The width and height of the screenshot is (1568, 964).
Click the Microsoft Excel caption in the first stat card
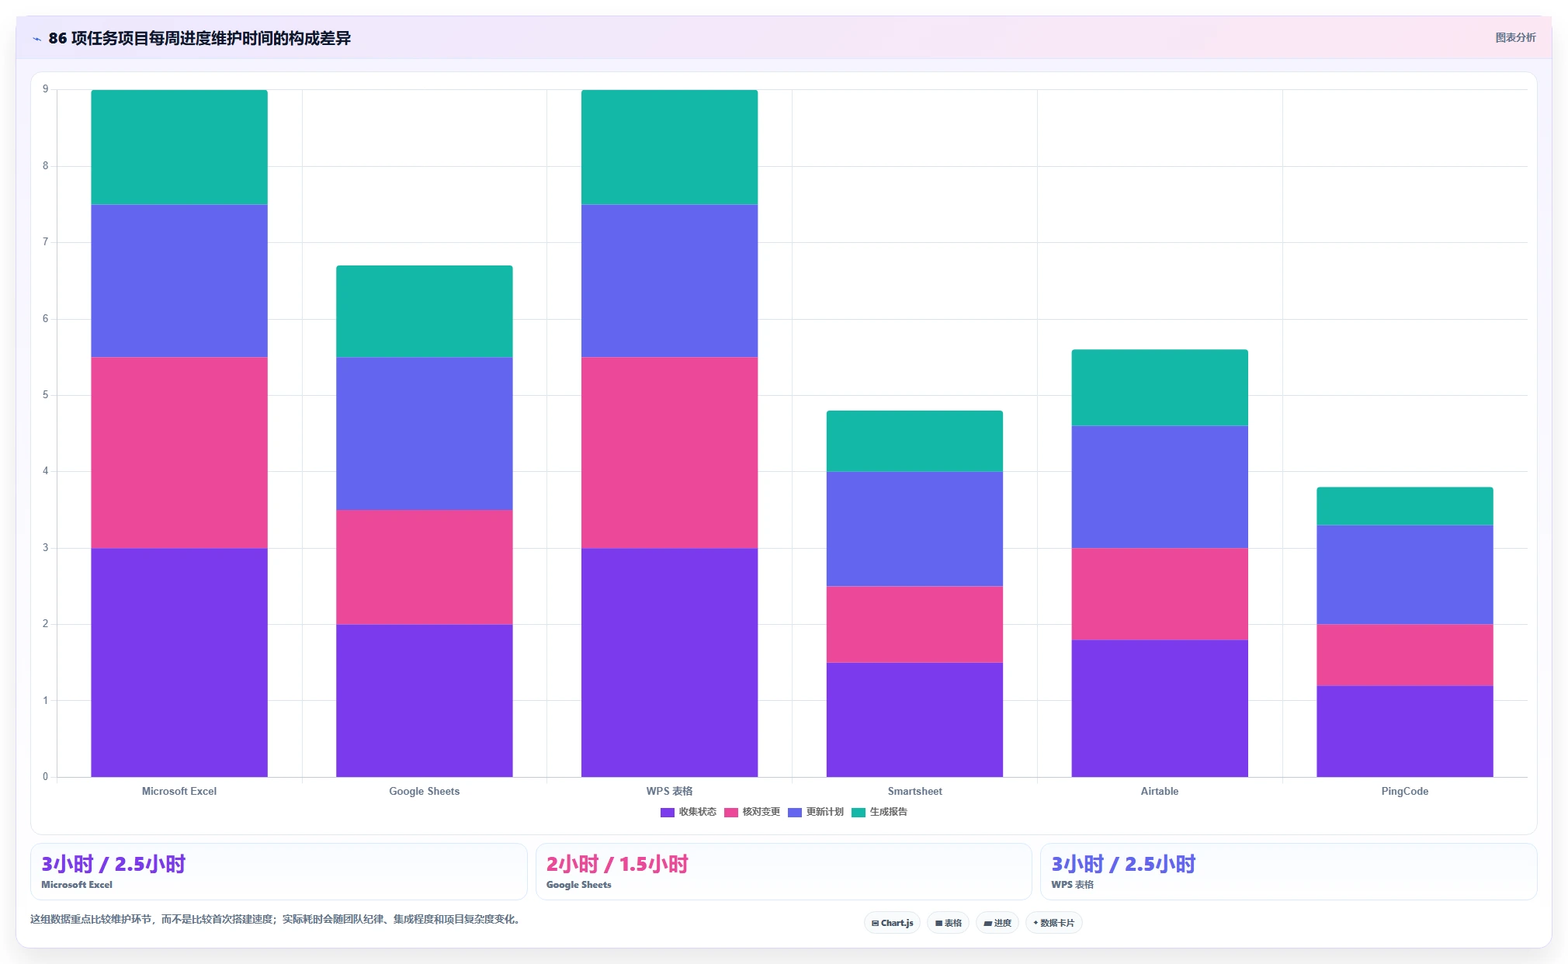77,885
